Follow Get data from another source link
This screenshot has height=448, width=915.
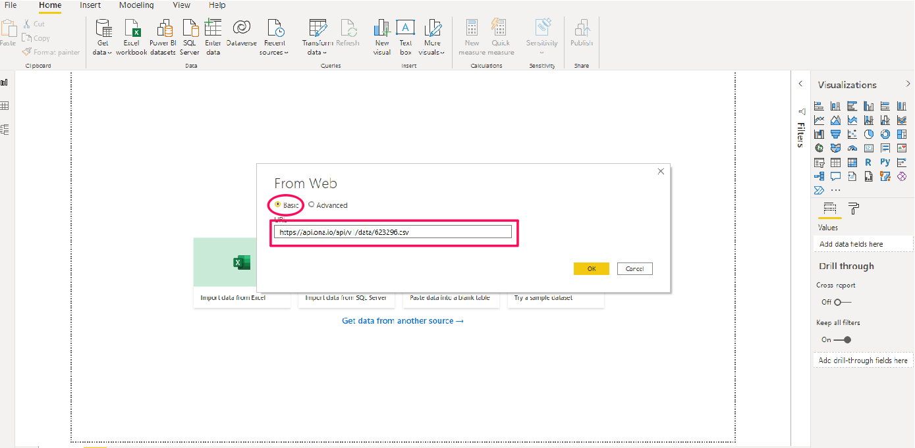tap(402, 321)
